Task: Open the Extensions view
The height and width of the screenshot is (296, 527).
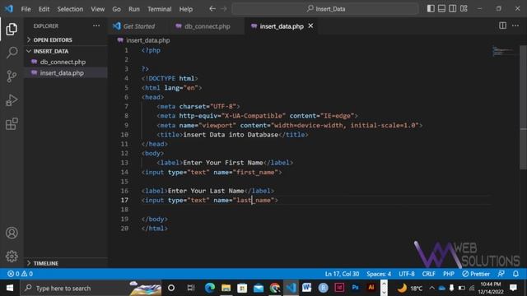Action: point(12,124)
